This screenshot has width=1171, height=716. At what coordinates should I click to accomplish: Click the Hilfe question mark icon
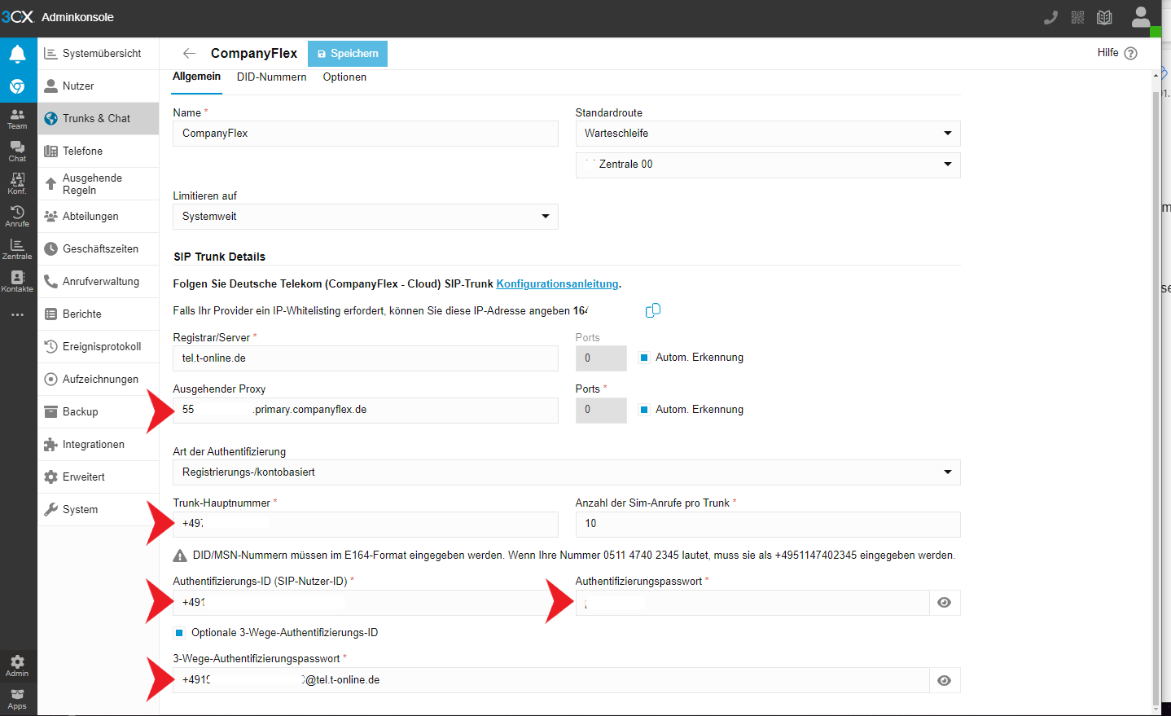pyautogui.click(x=1130, y=53)
